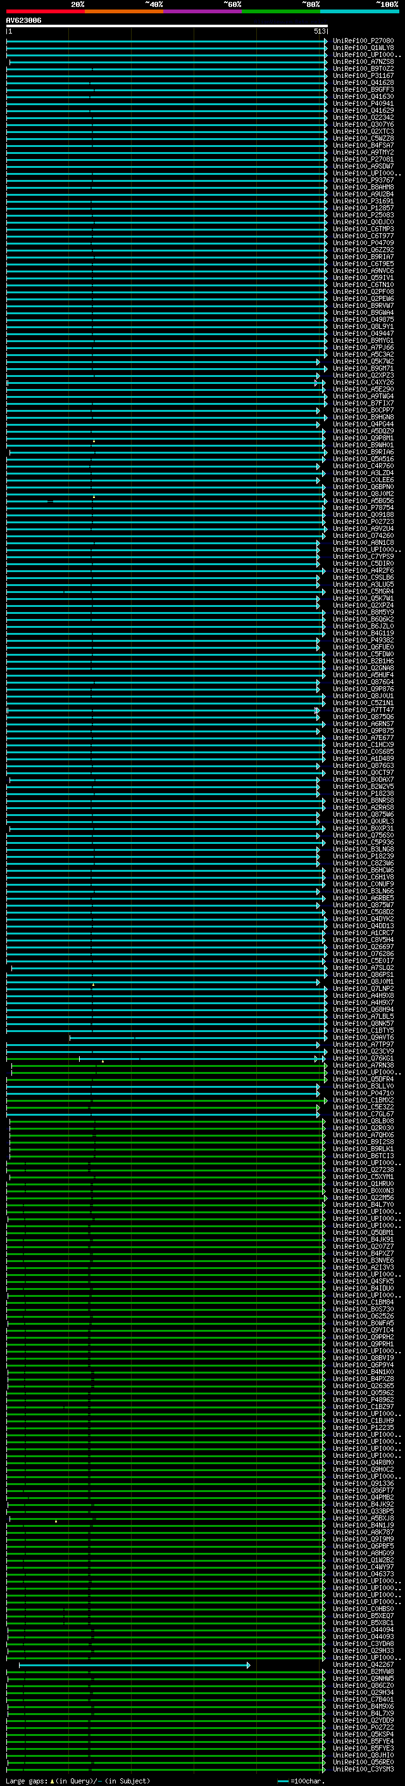Select the UniRef100_A4H9X8 label

tap(363, 995)
